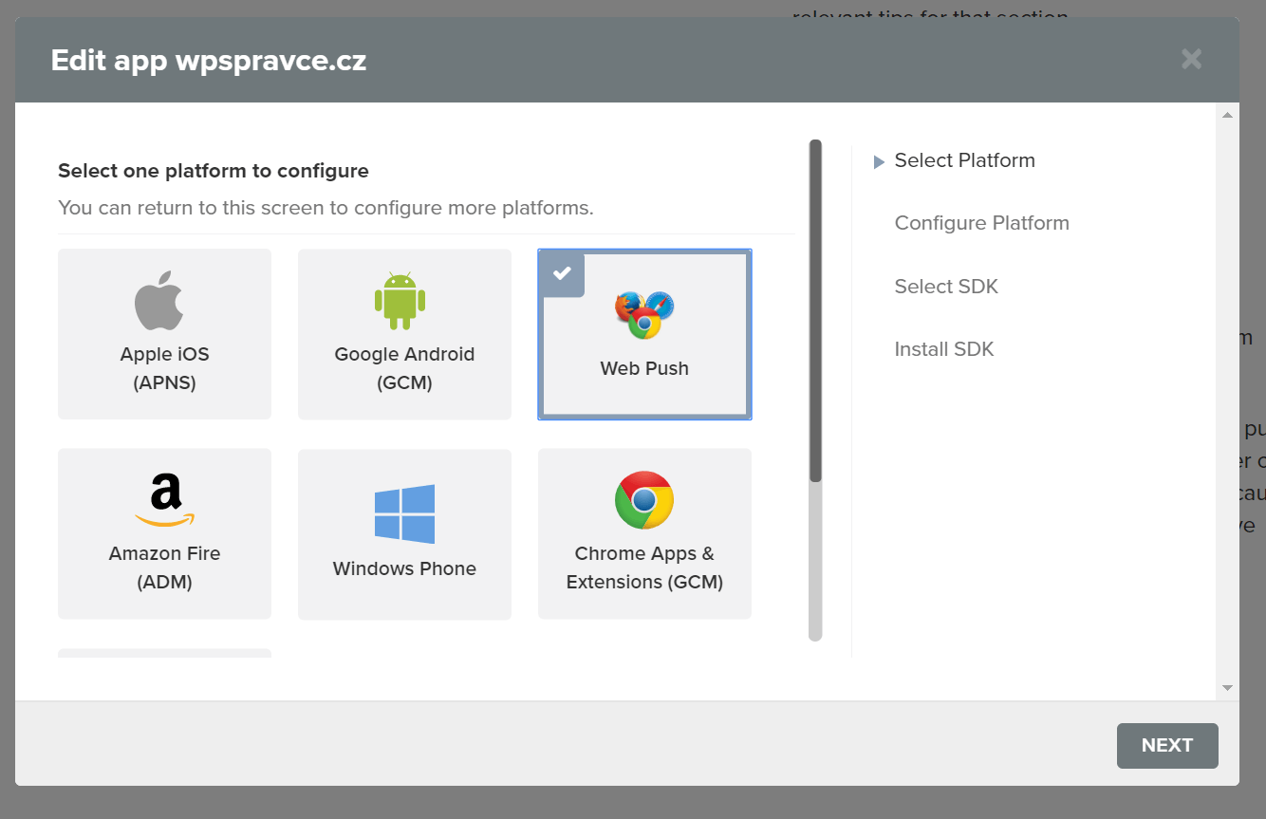1266x819 pixels.
Task: Select the Apple iOS (APNS) platform icon
Action: click(x=159, y=300)
